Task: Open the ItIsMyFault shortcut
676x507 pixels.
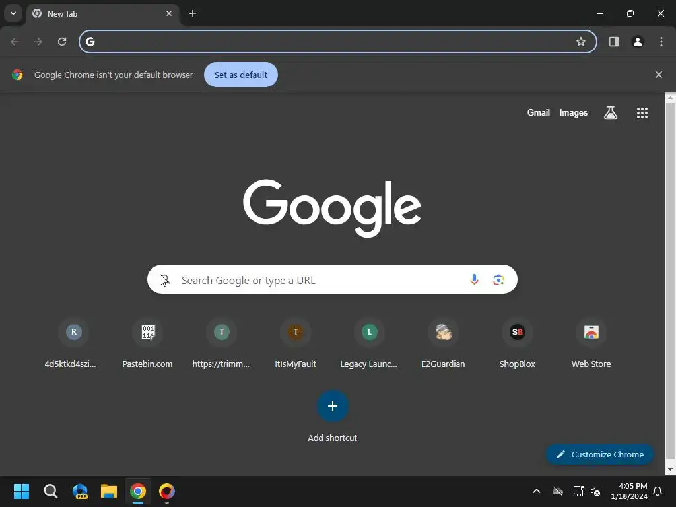Action: pyautogui.click(x=295, y=343)
